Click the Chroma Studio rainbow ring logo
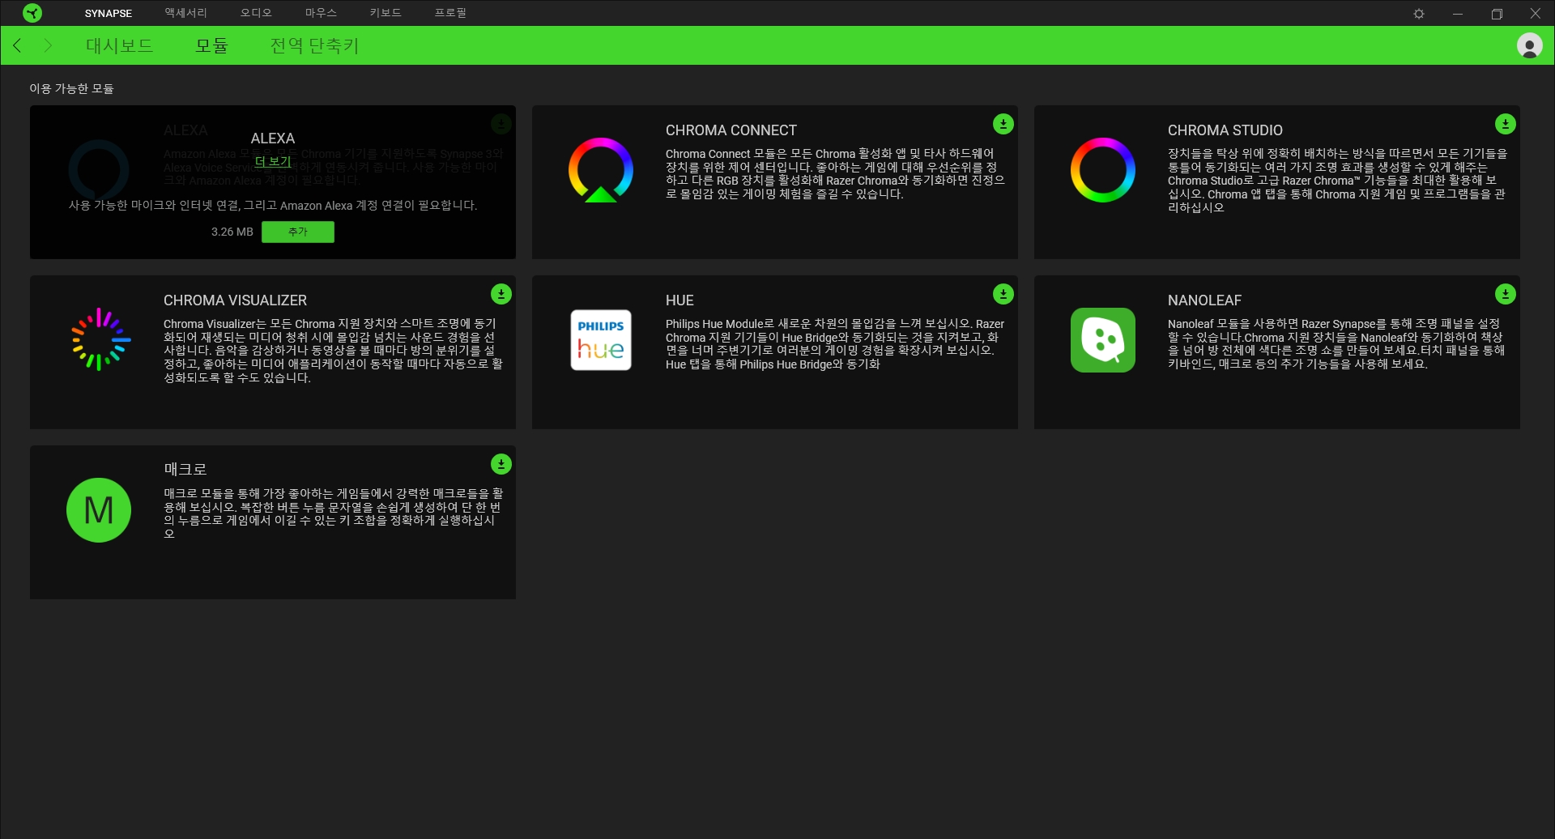1555x839 pixels. coord(1103,170)
